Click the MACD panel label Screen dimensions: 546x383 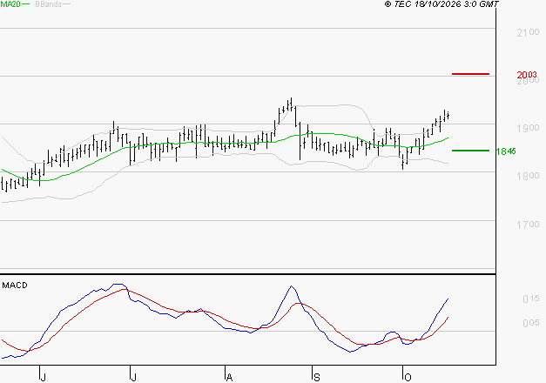[15, 286]
